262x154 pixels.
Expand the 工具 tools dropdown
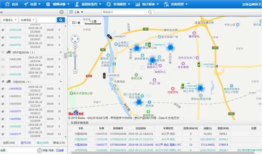coord(76,12)
